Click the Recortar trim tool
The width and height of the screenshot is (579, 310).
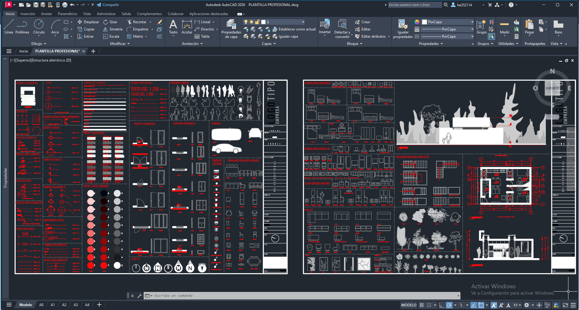click(x=137, y=22)
